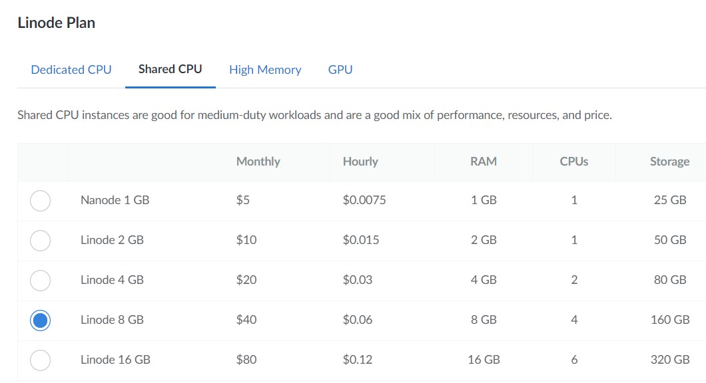The image size is (706, 383).
Task: Click the Linode 16 GB plan name
Action: tap(115, 360)
